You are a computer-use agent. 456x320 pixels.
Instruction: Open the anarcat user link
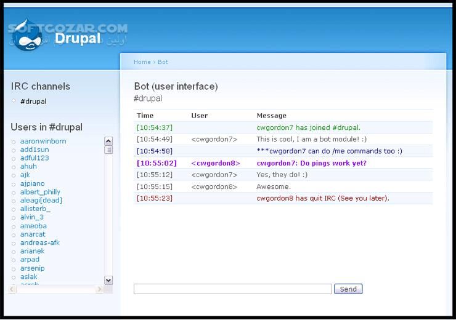point(33,234)
